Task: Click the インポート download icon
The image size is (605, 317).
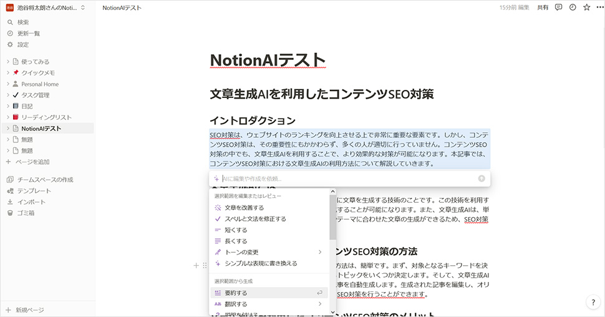Action: click(x=10, y=202)
